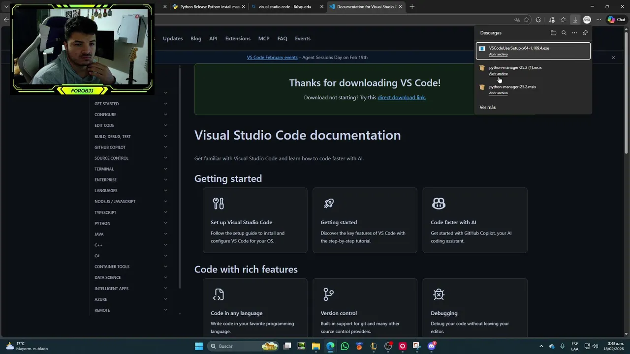Click the direct download link
The width and height of the screenshot is (630, 354).
click(402, 97)
